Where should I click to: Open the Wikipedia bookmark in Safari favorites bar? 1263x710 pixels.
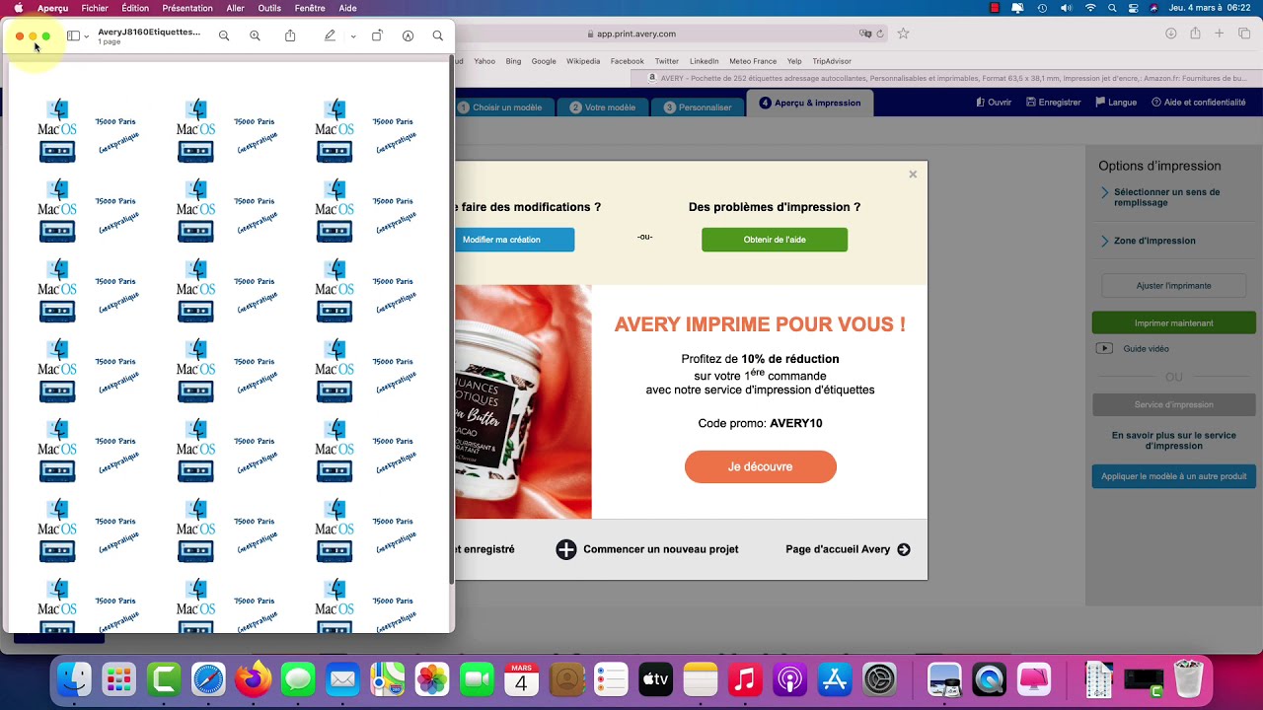(583, 61)
